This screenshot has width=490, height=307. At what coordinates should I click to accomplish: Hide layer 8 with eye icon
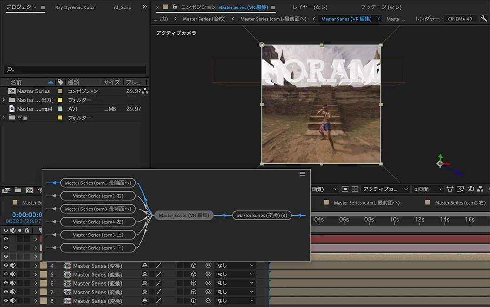click(x=6, y=301)
